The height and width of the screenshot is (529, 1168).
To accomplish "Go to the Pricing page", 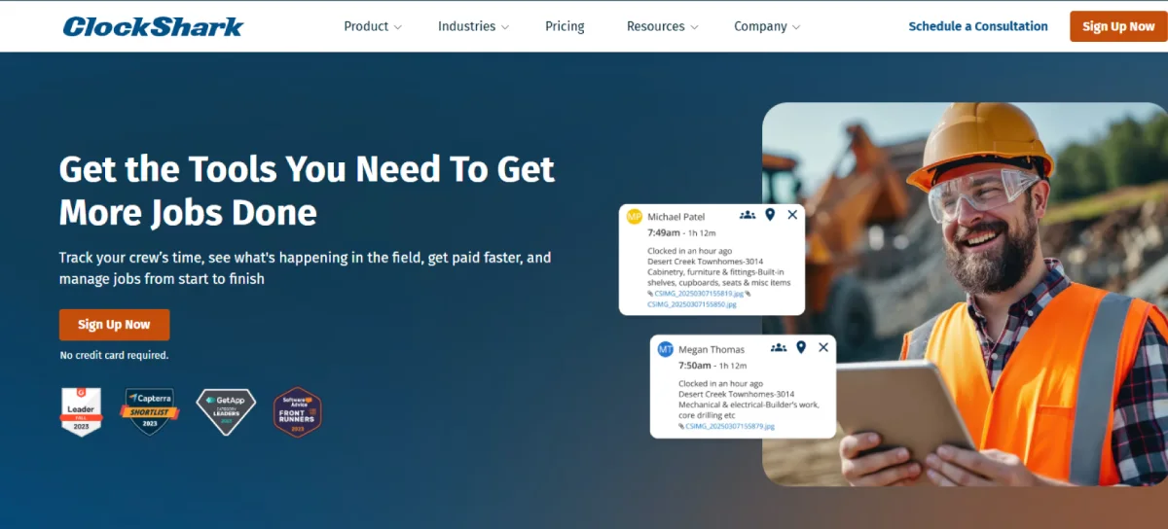I will pos(565,26).
